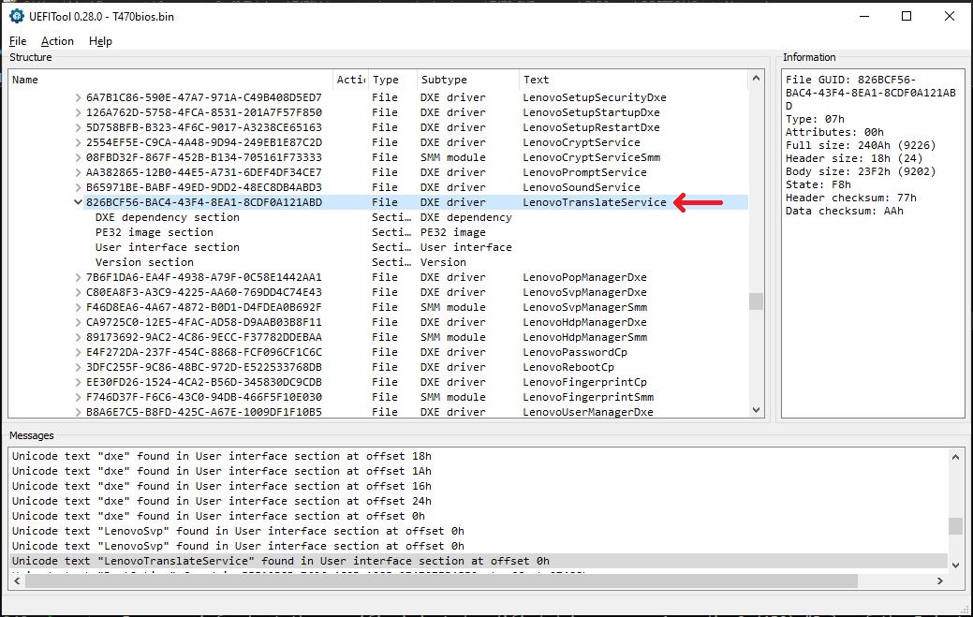973x617 pixels.
Task: Click Structure tree scroll down arrow
Action: tap(756, 410)
